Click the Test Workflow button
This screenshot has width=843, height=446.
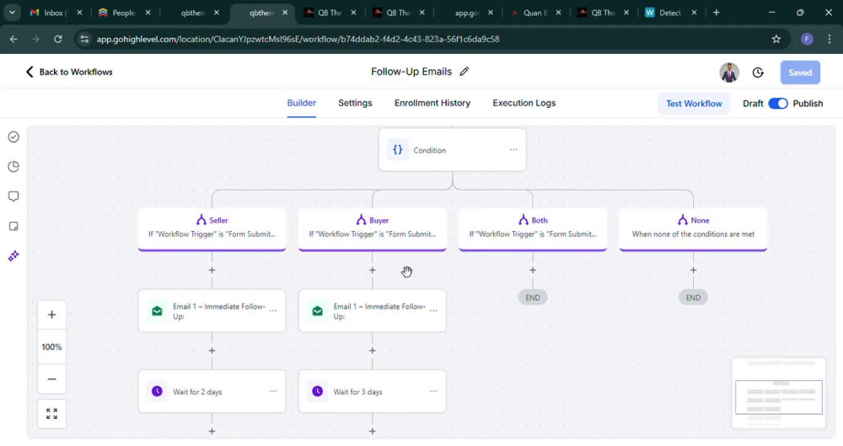coord(694,104)
